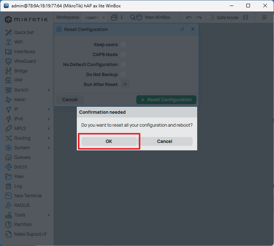274x246 pixels.
Task: Enable the Keep users checkbox
Action: [124, 45]
